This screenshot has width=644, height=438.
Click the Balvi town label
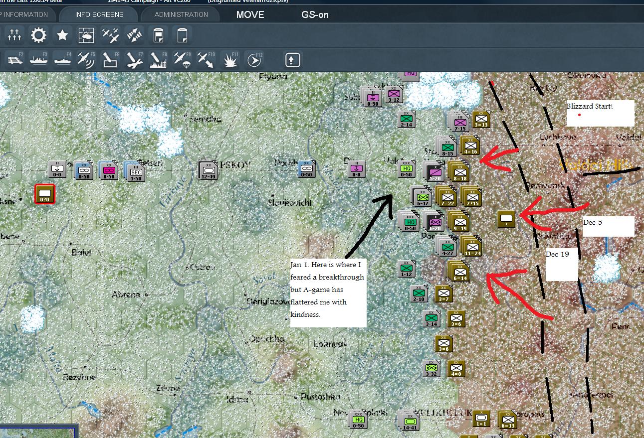(81, 252)
